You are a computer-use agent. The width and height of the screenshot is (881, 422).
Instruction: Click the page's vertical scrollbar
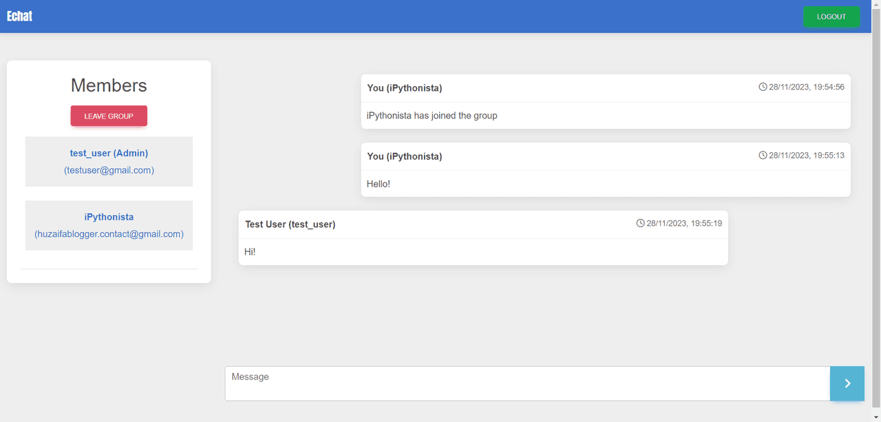click(875, 207)
